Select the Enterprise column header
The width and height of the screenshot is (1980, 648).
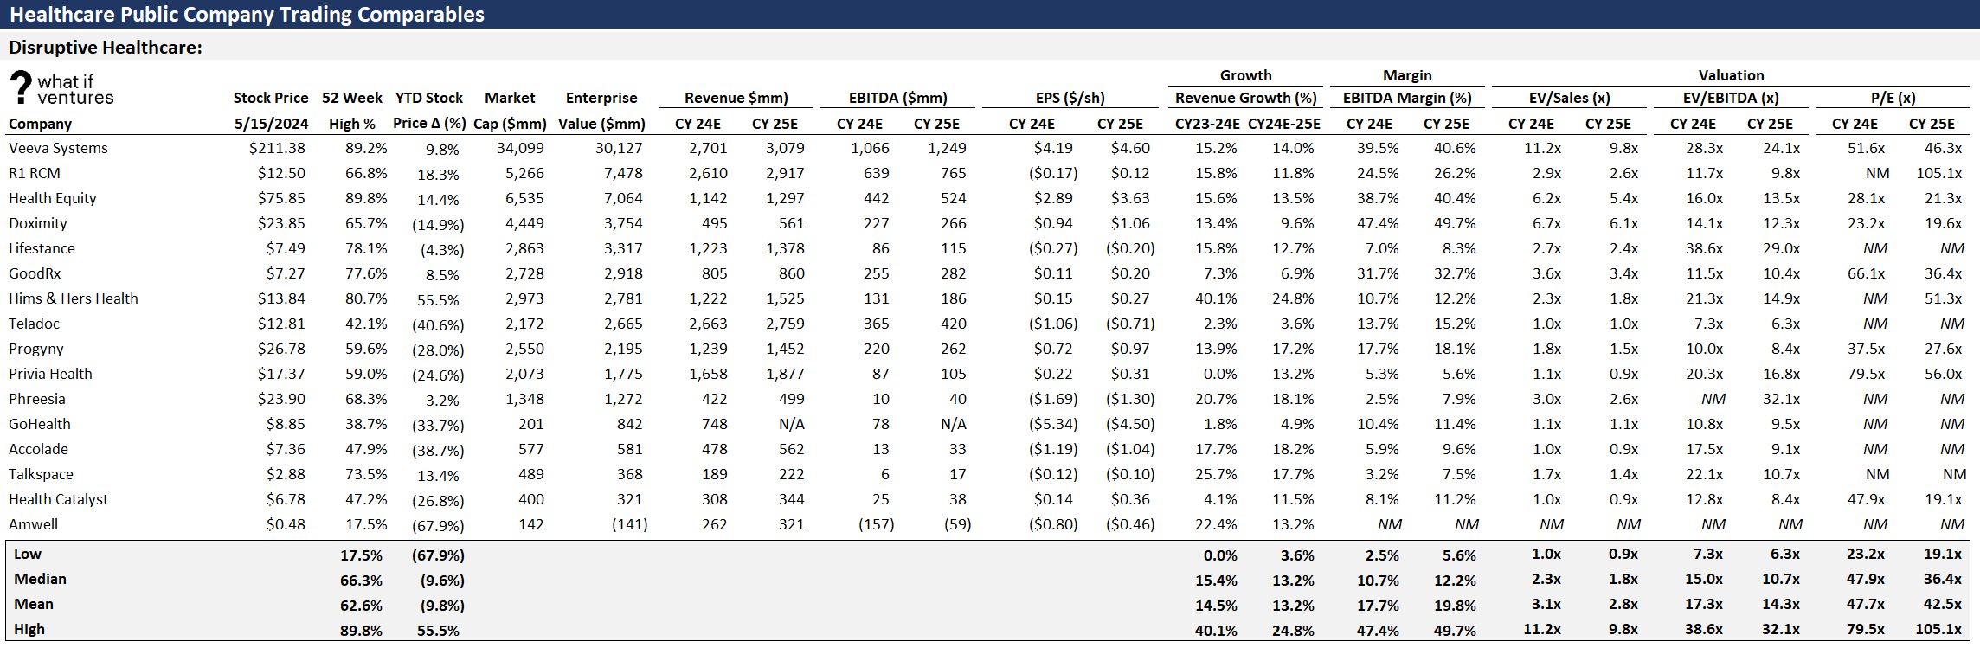601,98
